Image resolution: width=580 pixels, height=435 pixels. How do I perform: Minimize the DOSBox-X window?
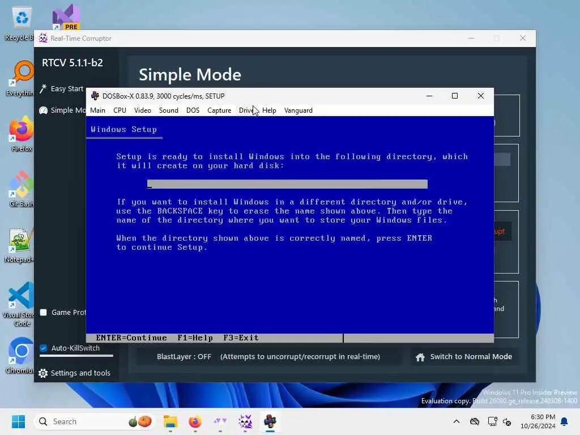coord(429,96)
